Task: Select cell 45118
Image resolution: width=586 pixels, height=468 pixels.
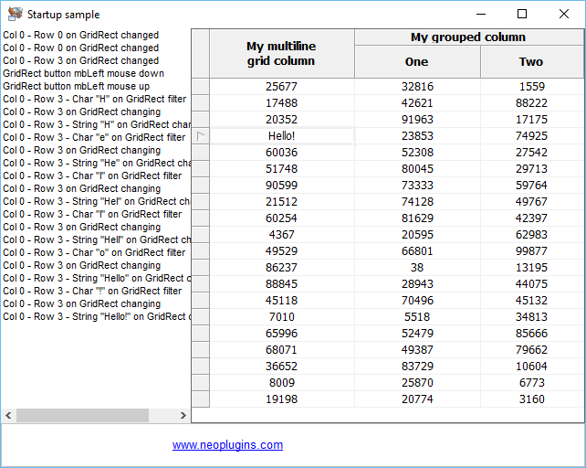Action: click(282, 301)
